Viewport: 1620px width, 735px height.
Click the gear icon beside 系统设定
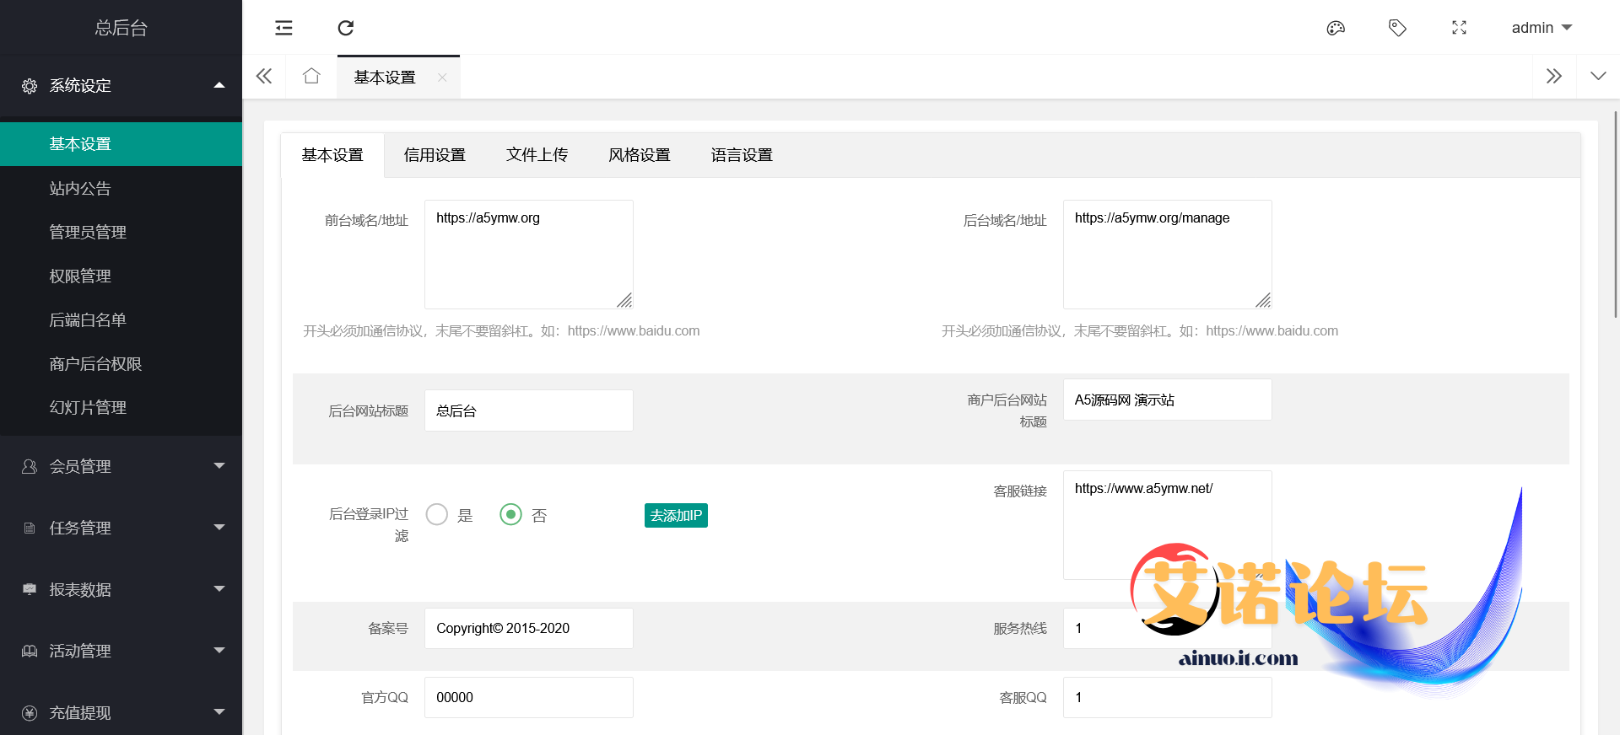coord(30,86)
